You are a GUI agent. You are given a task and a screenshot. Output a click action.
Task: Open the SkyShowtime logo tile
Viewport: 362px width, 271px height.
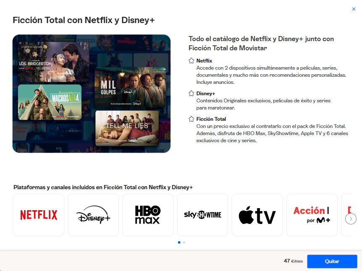pos(203,215)
